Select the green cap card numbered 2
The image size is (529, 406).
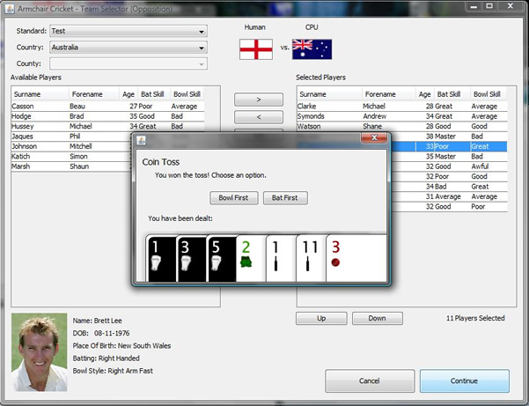[x=251, y=259]
